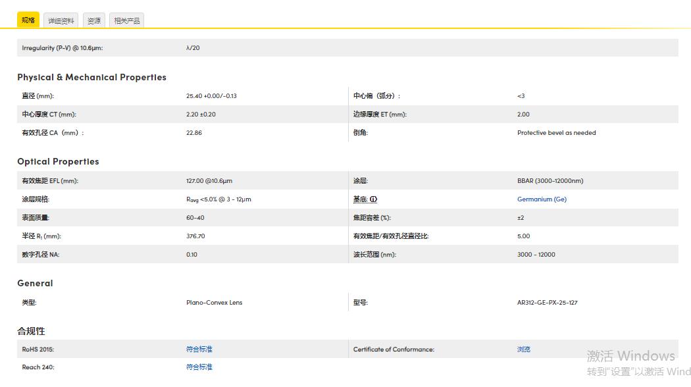This screenshot has height=387, width=691.
Task: Click the Physical & Mechanical Properties heading
Action: pos(91,77)
